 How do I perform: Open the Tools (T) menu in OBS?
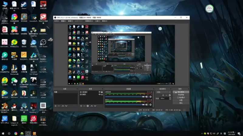[98, 21]
